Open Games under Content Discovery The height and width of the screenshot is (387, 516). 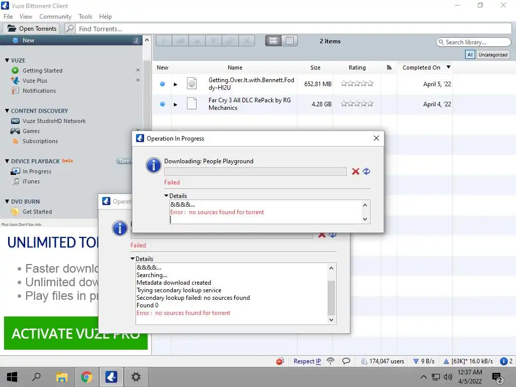click(x=31, y=131)
